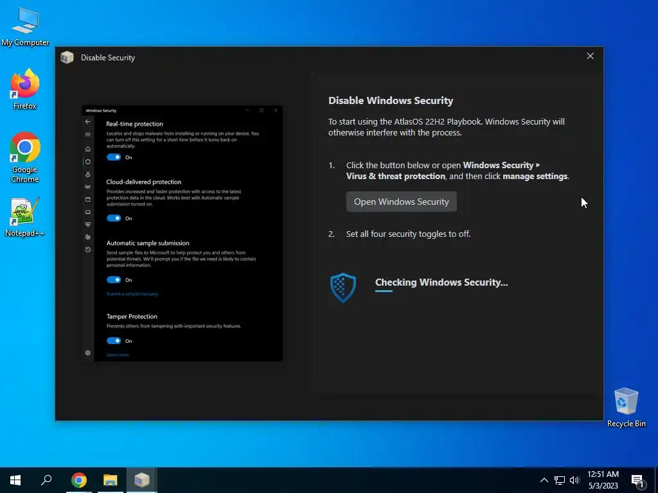This screenshot has height=493, width=658.
Task: Select Protection history icon in preview sidebar
Action: pyautogui.click(x=87, y=250)
